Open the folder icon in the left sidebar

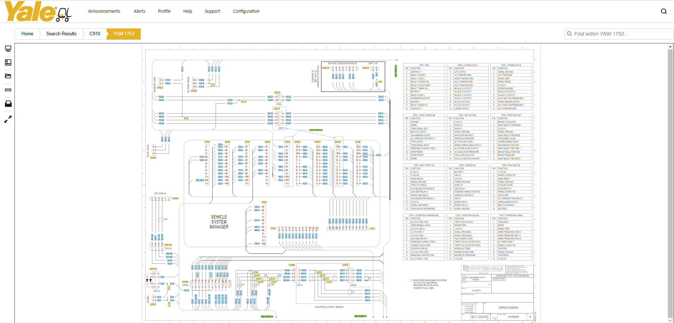click(x=8, y=76)
